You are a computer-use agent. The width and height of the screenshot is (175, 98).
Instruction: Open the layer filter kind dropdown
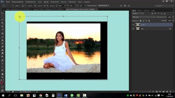coord(138,14)
